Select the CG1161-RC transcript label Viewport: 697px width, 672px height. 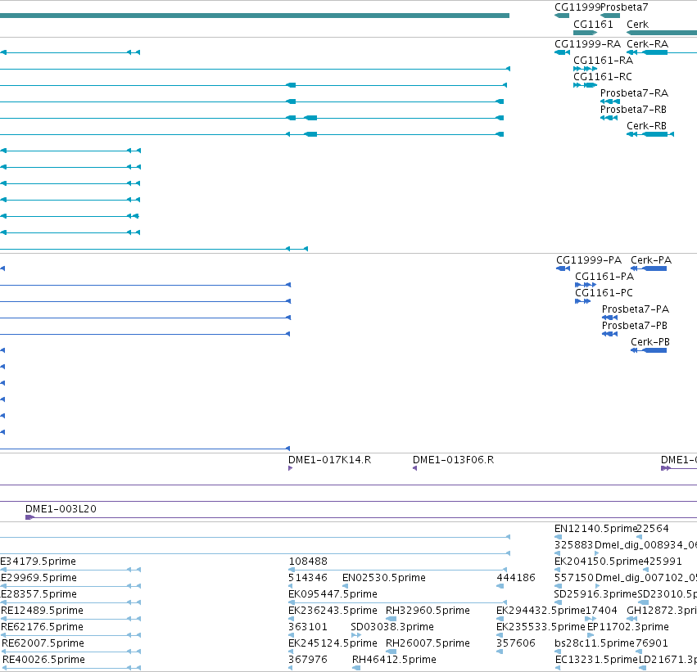coord(602,77)
